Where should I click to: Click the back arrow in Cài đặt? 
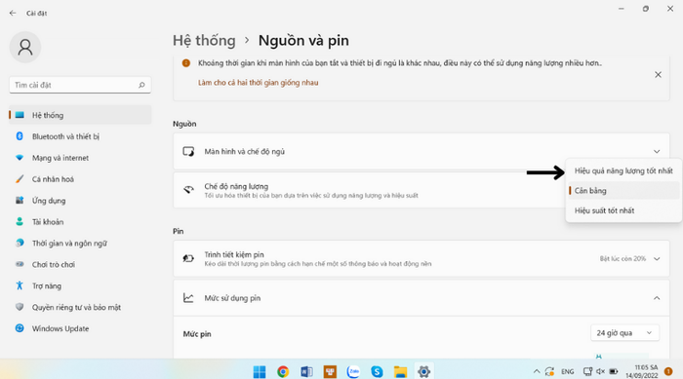(13, 13)
